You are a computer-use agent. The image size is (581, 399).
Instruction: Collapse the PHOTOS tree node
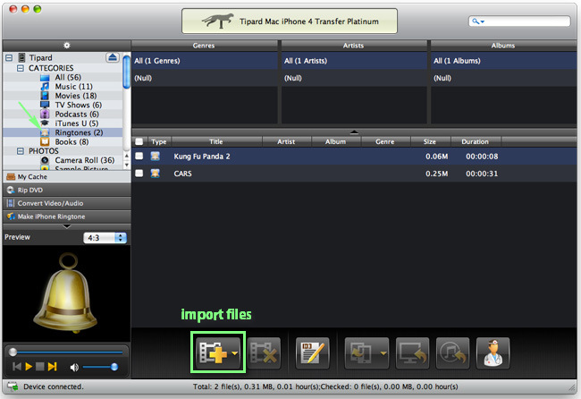point(21,151)
